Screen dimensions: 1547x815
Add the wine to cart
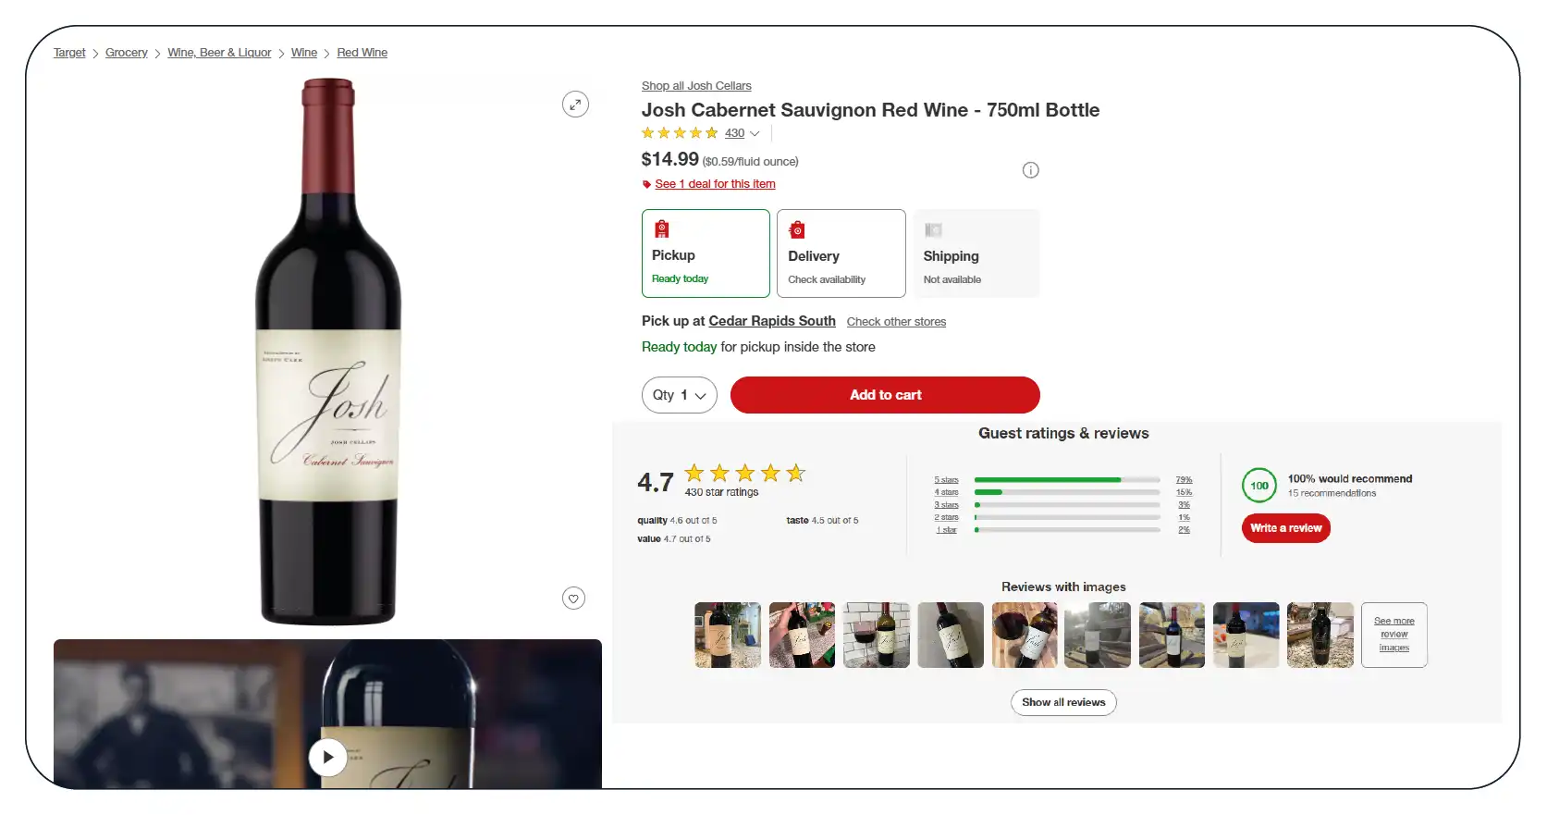[885, 395]
